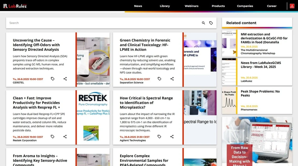
Task: Click tag icon on GERSTEL Off-Odors card
Action: coord(53,79)
